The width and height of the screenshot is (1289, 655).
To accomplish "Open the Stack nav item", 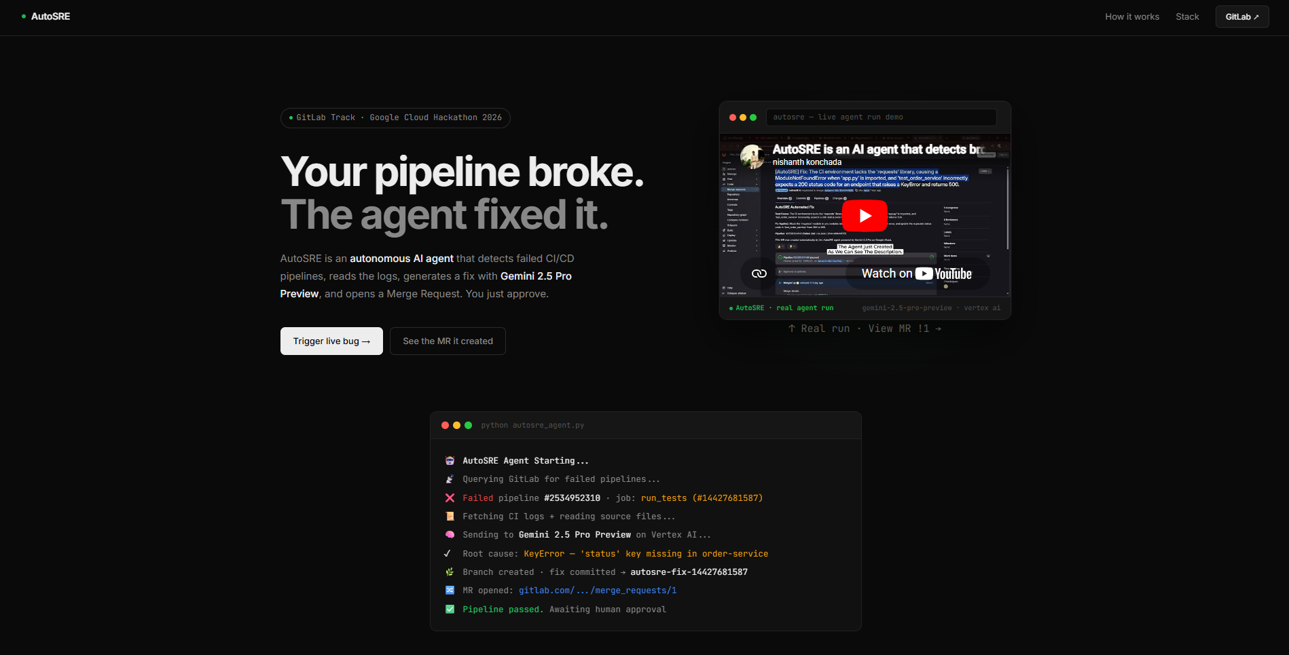I will click(x=1187, y=17).
